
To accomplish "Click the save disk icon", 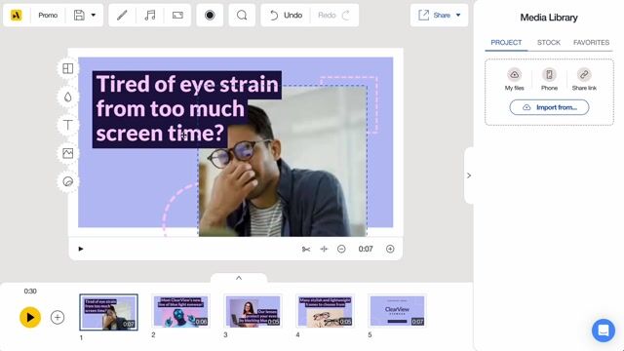I will click(79, 16).
